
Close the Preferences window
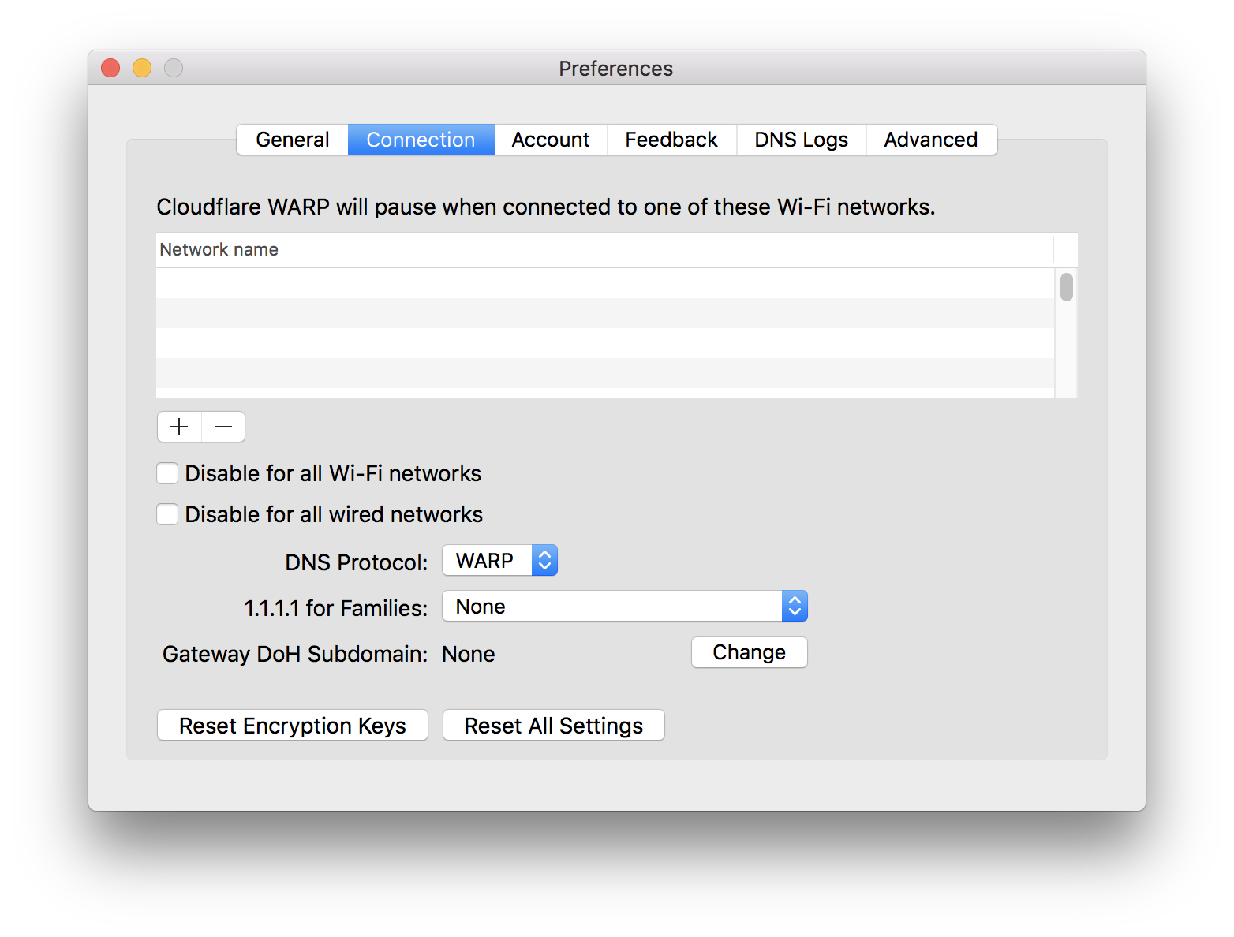(110, 69)
